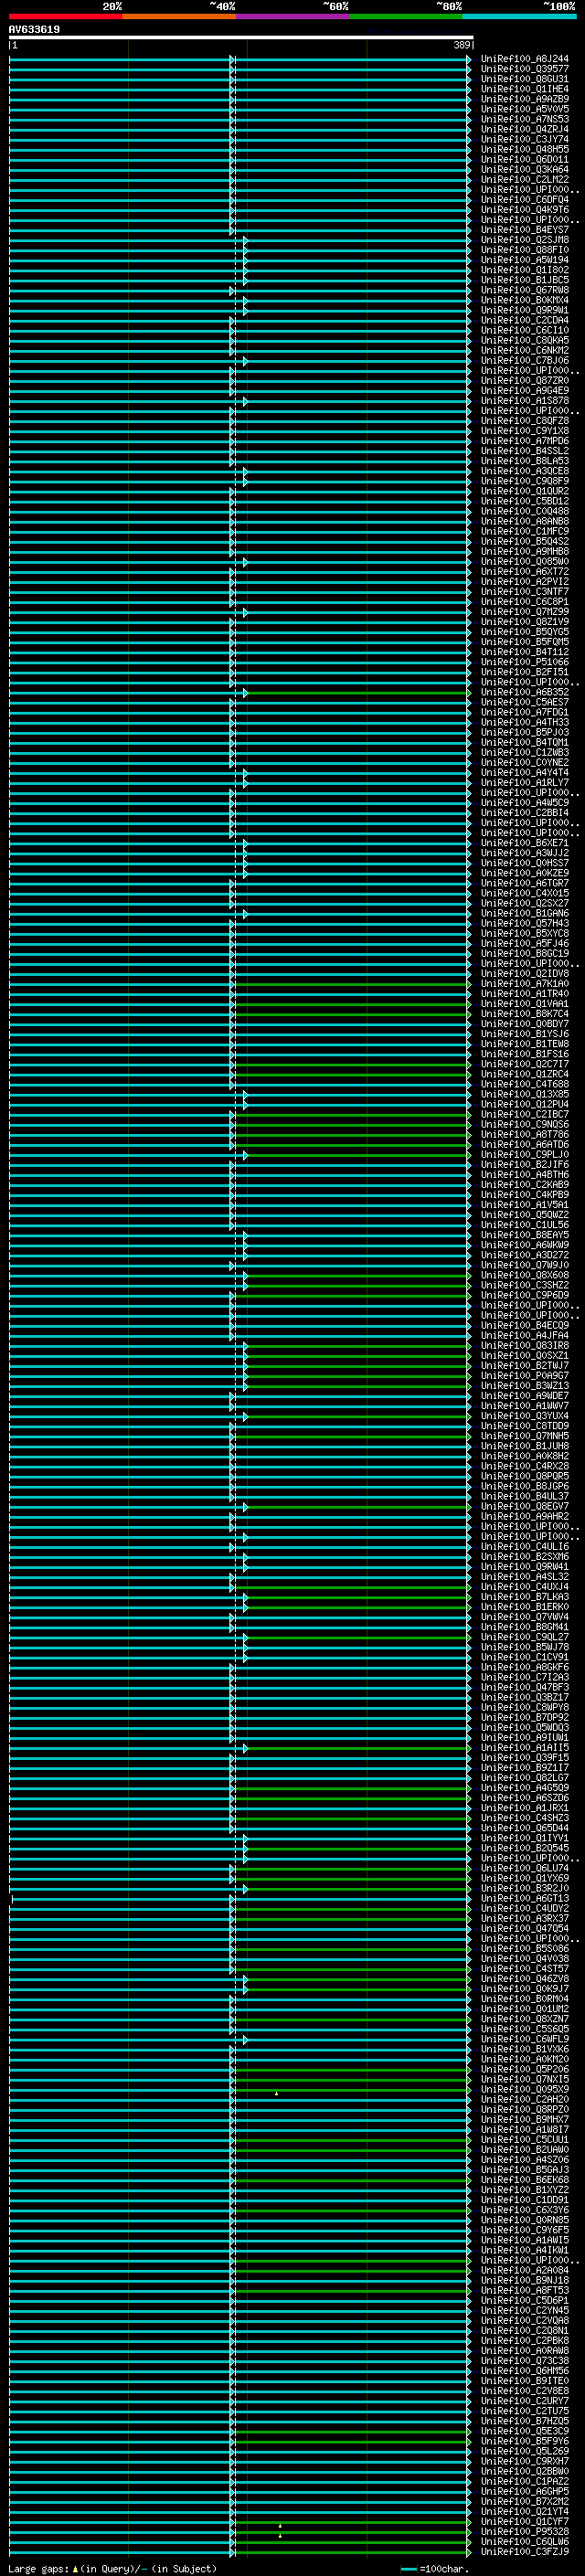Select label UniRef100_Q2SJM8
The height and width of the screenshot is (2576, 585).
coord(525,240)
